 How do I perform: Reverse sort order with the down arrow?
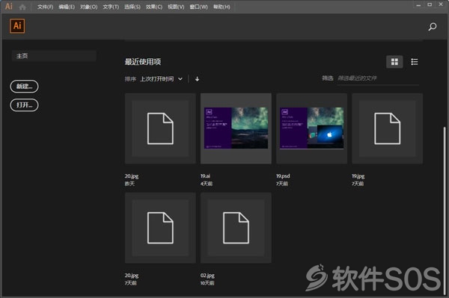click(x=197, y=79)
